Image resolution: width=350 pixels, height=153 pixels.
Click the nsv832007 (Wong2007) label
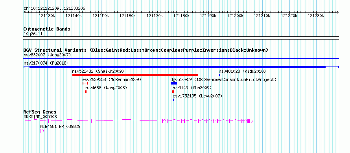tap(47, 55)
